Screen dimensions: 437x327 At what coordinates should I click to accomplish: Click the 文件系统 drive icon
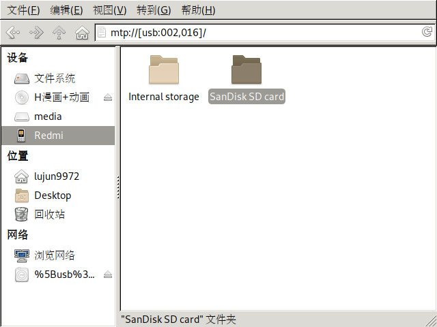point(22,79)
